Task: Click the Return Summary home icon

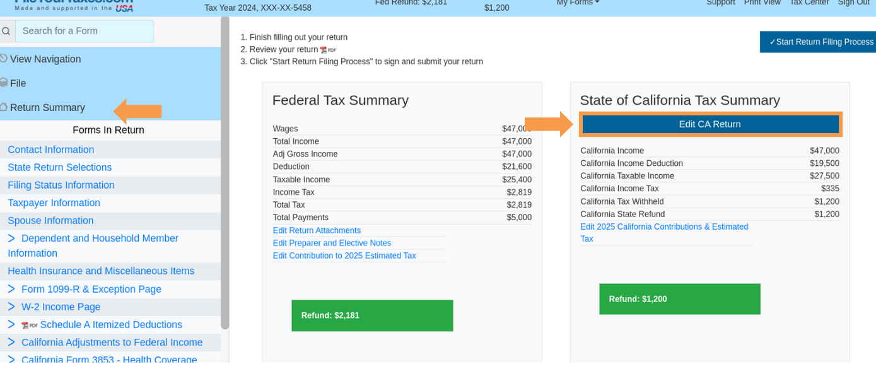Action: click(x=4, y=107)
